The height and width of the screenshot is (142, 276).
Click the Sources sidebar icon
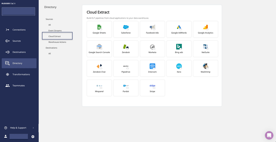7,41
